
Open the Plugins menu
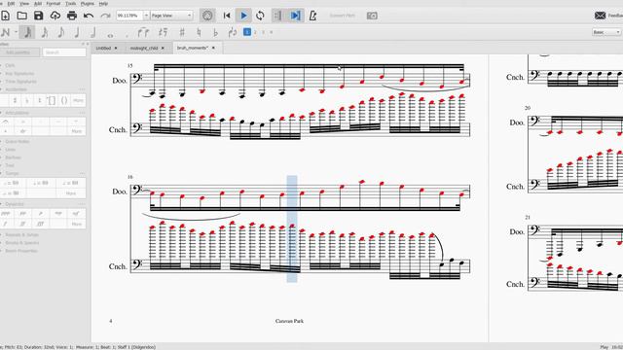[x=88, y=4]
